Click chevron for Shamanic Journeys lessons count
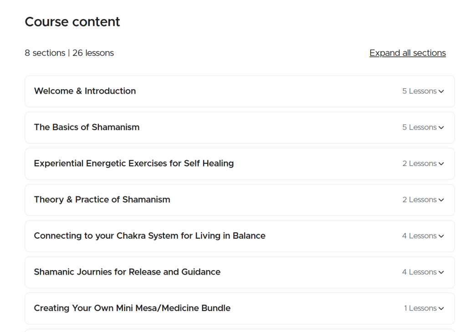This screenshot has width=466, height=332. tap(441, 272)
